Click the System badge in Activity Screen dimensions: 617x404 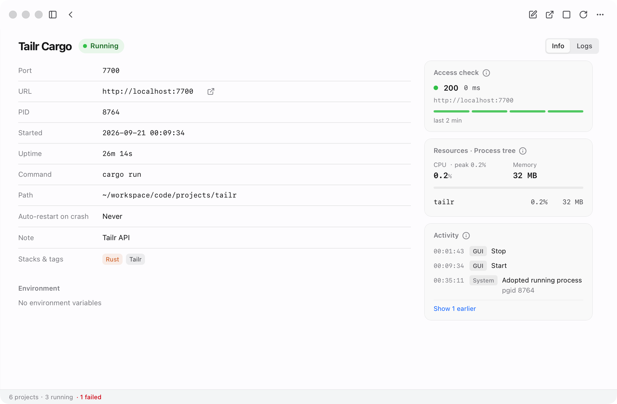point(484,281)
